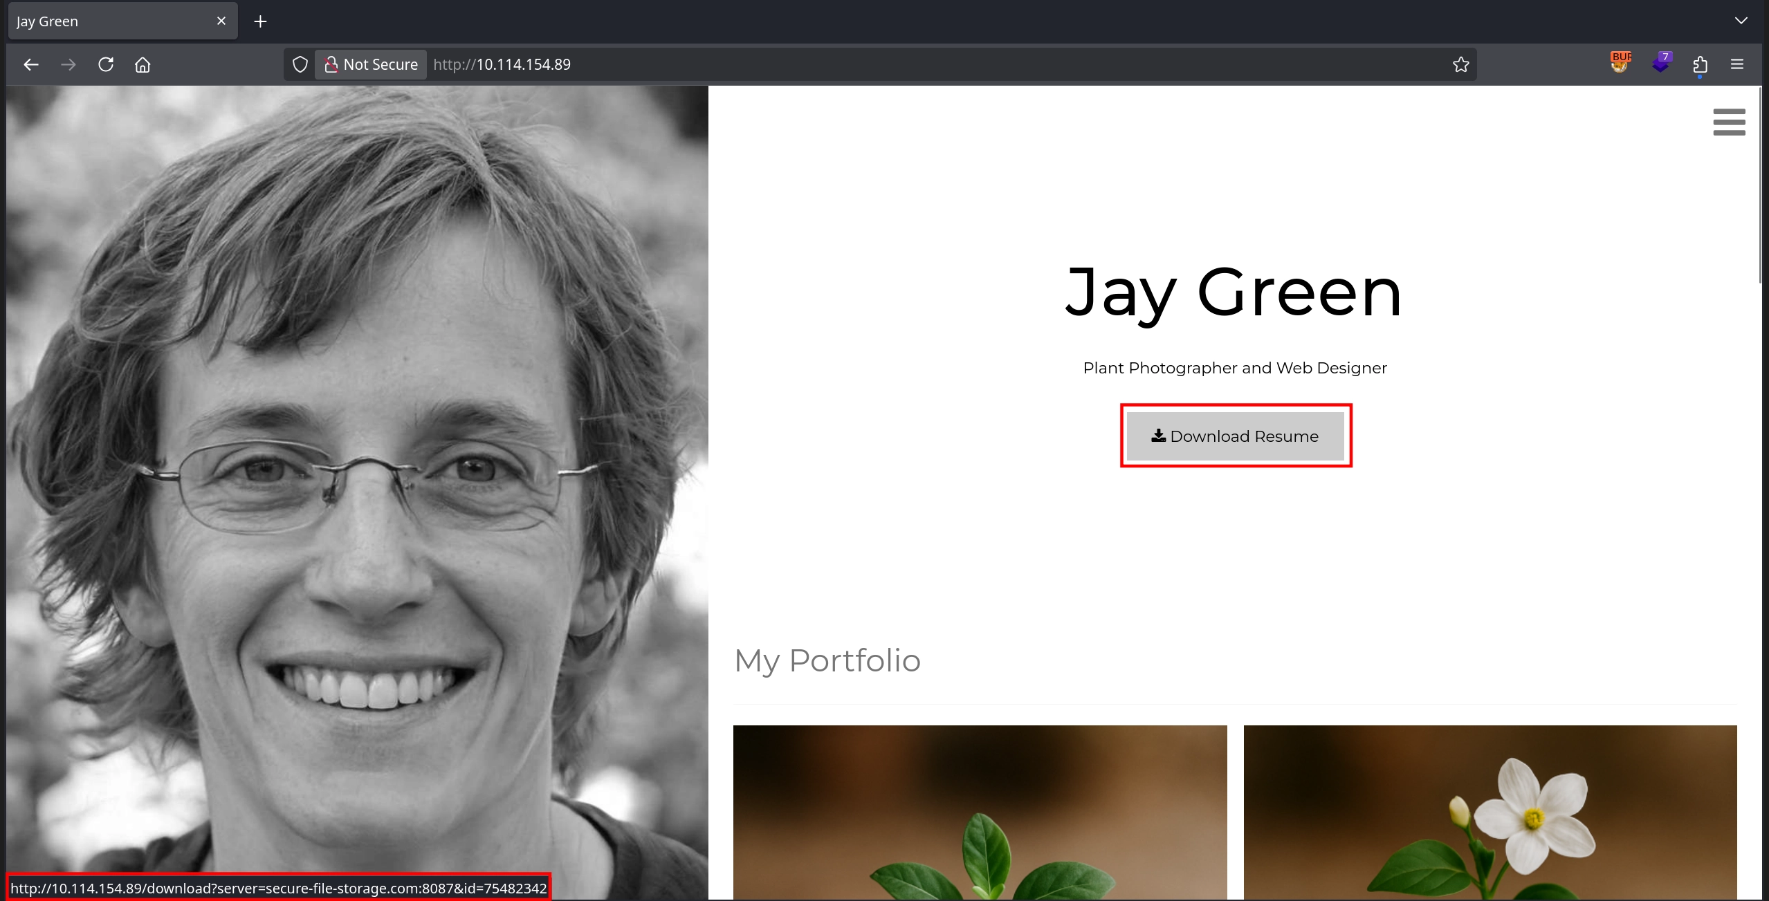Click the Download Resume button
Viewport: 1769px width, 901px height.
tap(1235, 436)
